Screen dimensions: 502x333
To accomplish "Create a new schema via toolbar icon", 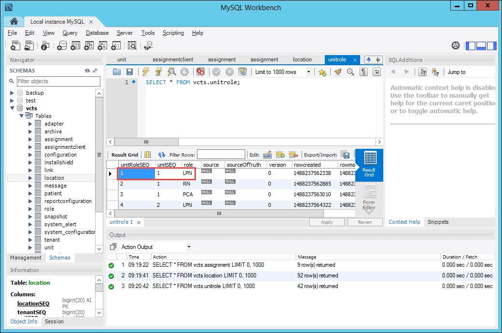I will [x=62, y=45].
